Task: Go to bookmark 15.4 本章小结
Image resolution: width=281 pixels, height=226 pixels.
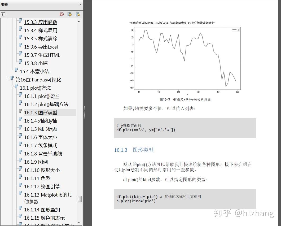Action: click(x=34, y=71)
